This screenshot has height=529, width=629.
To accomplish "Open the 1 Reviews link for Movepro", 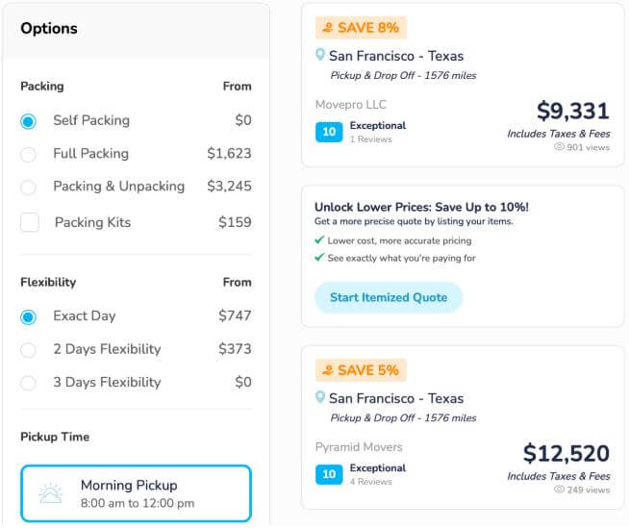I will point(371,139).
